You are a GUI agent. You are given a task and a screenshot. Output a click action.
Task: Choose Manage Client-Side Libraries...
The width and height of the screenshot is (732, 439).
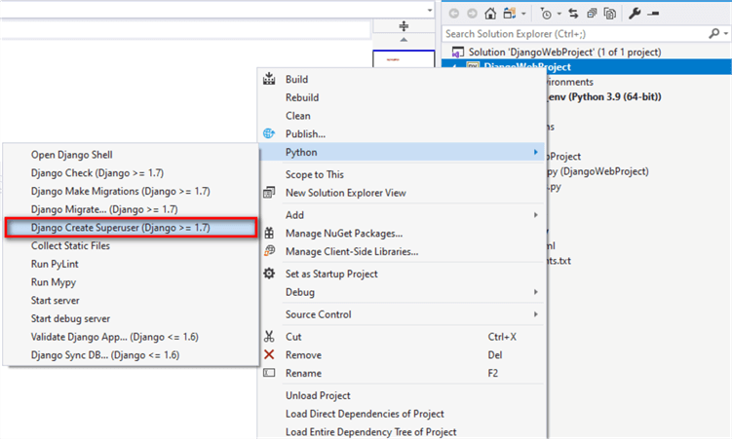tap(352, 251)
